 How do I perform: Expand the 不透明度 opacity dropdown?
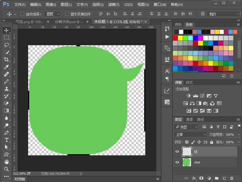(239, 135)
